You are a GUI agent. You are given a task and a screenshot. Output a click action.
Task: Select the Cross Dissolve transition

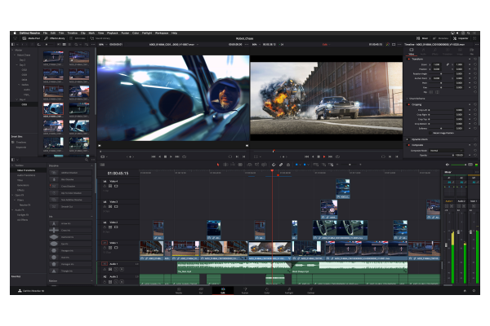pyautogui.click(x=70, y=187)
